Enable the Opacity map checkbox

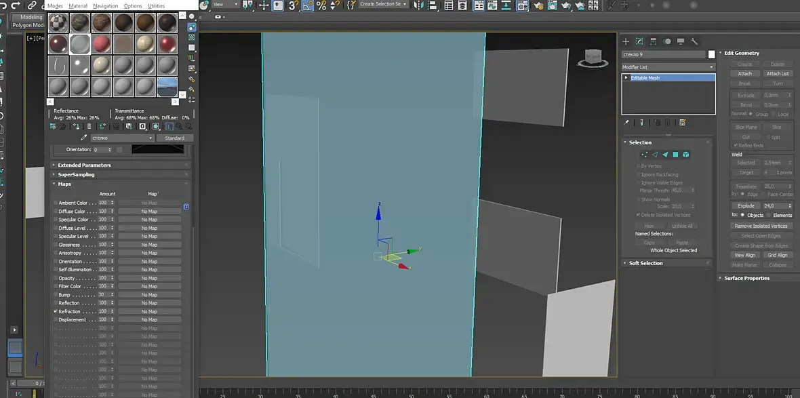click(56, 278)
